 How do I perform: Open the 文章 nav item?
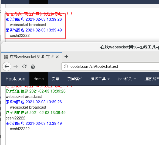(55, 79)
